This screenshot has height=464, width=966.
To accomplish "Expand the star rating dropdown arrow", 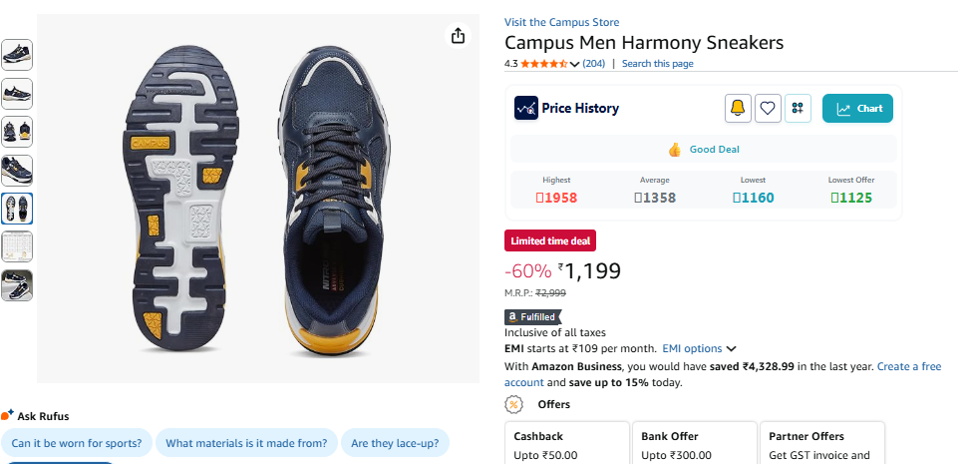I will coord(575,64).
